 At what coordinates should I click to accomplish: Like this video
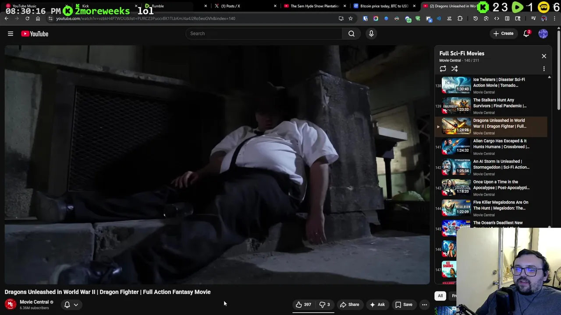tap(303, 304)
